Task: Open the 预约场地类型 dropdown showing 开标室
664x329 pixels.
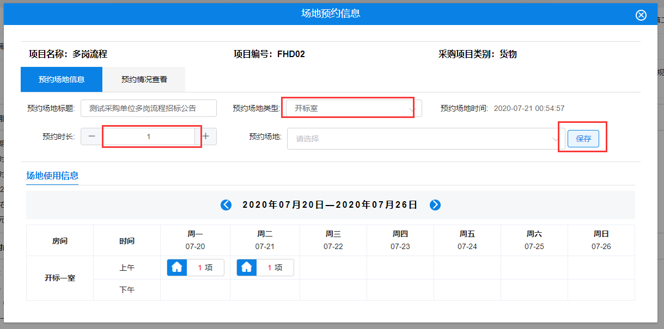Action: pyautogui.click(x=354, y=108)
